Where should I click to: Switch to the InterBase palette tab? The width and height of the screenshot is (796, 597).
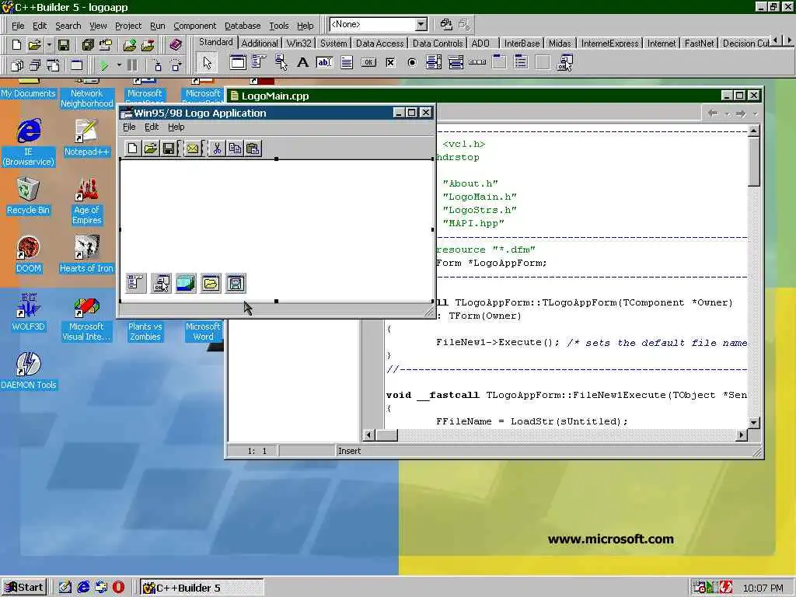pos(522,44)
